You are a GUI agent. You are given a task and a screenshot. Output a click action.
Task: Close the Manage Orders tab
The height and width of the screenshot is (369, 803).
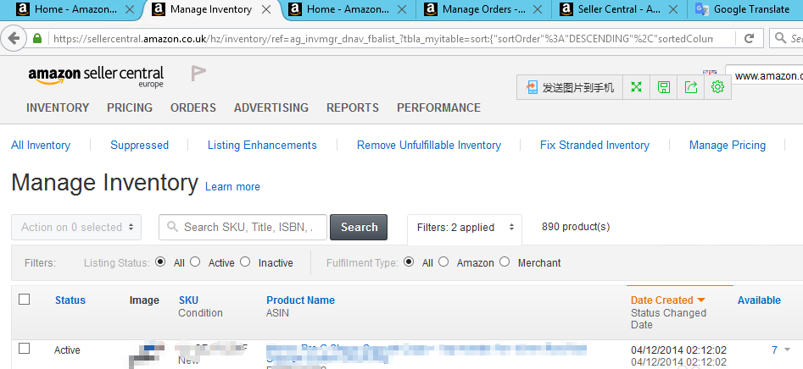pos(538,9)
